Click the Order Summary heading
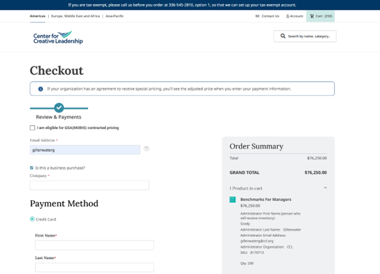The height and width of the screenshot is (274, 380). (x=256, y=146)
